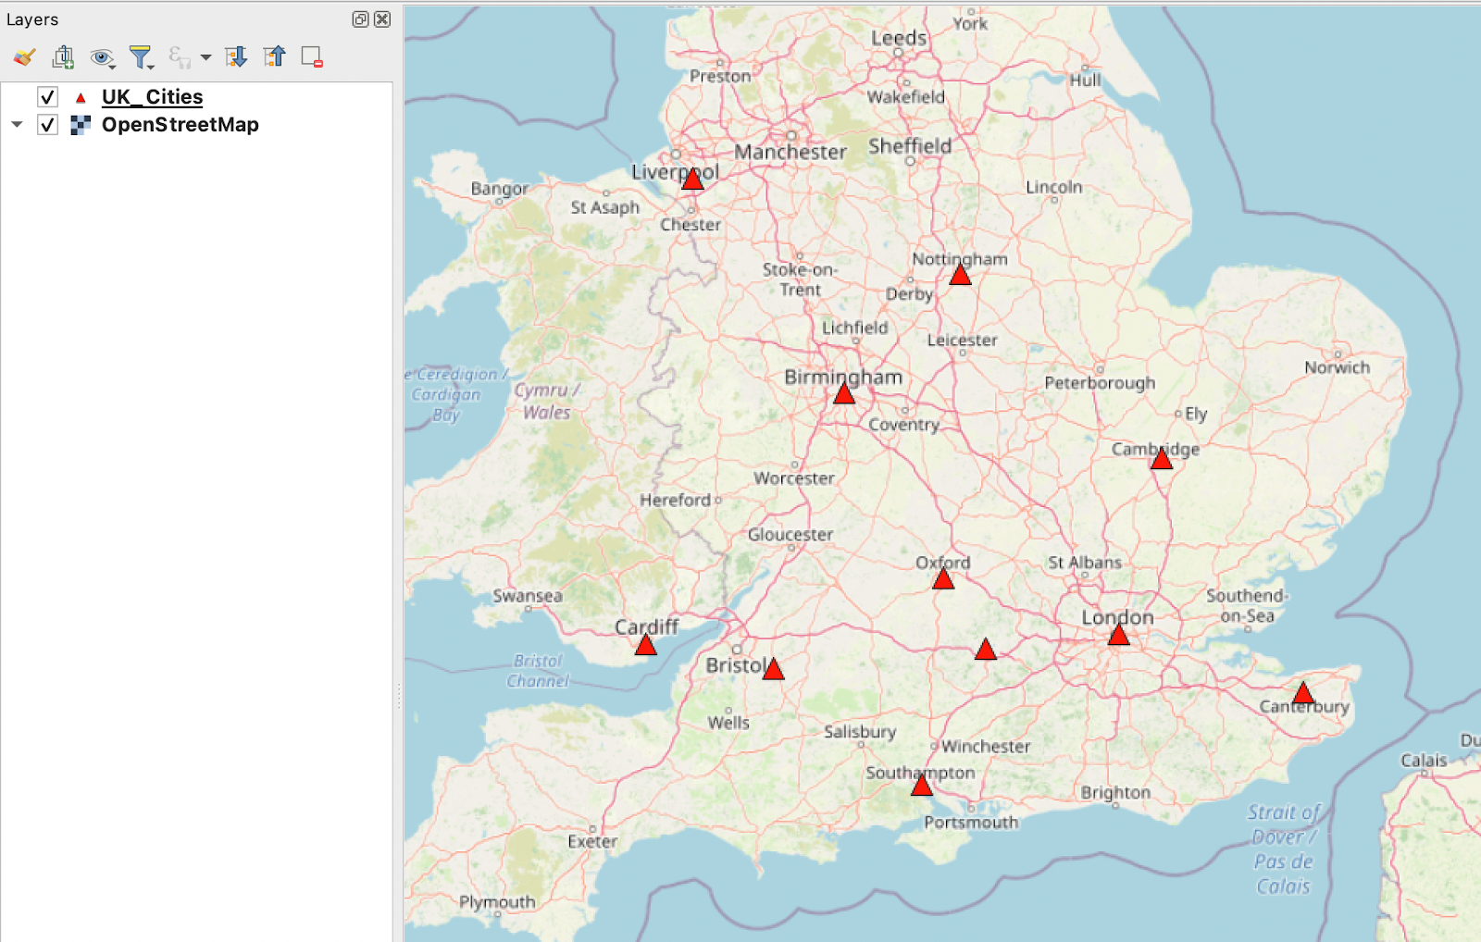This screenshot has width=1481, height=942.
Task: Collapse the OpenStreetMap layer tree arrow
Action: click(x=17, y=124)
